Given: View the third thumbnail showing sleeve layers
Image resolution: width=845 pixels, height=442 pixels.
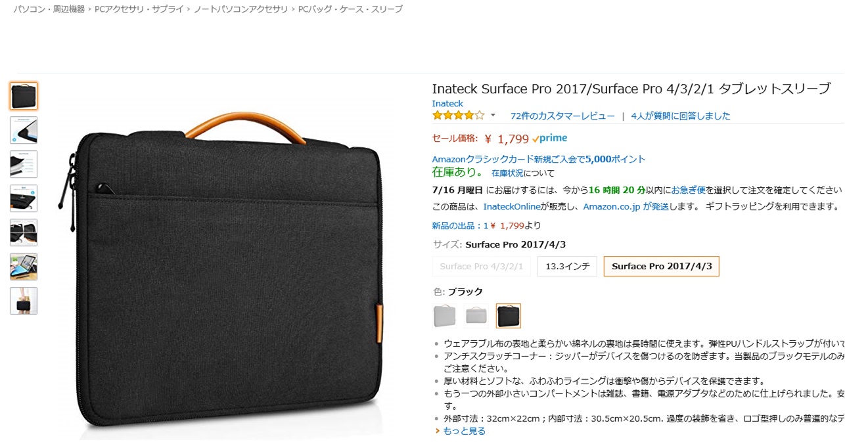Looking at the screenshot, I should [24, 164].
